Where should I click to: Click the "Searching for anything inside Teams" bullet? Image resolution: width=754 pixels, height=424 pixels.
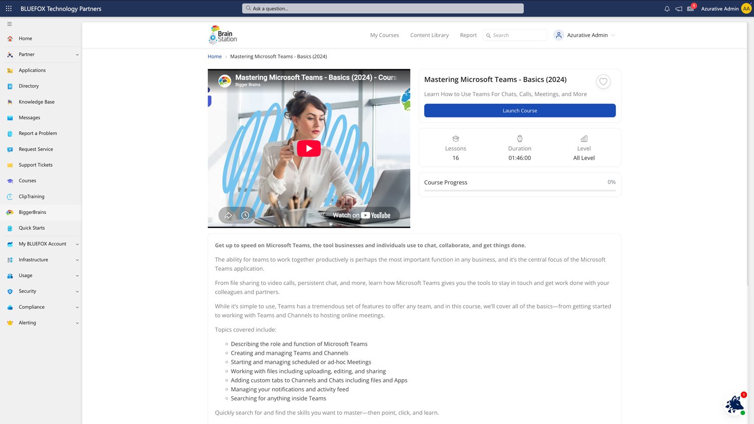point(278,398)
